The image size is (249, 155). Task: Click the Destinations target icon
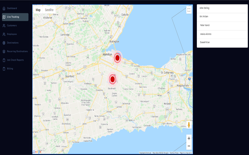tap(4, 43)
